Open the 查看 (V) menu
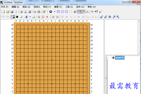 (58, 7)
